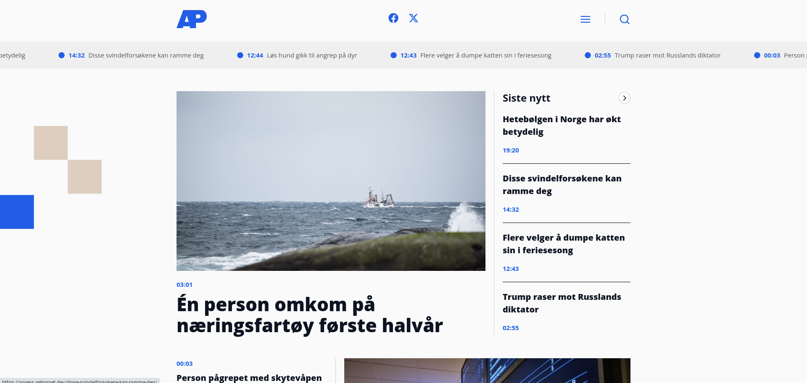Open the X social media icon
Image resolution: width=807 pixels, height=383 pixels.
(414, 18)
